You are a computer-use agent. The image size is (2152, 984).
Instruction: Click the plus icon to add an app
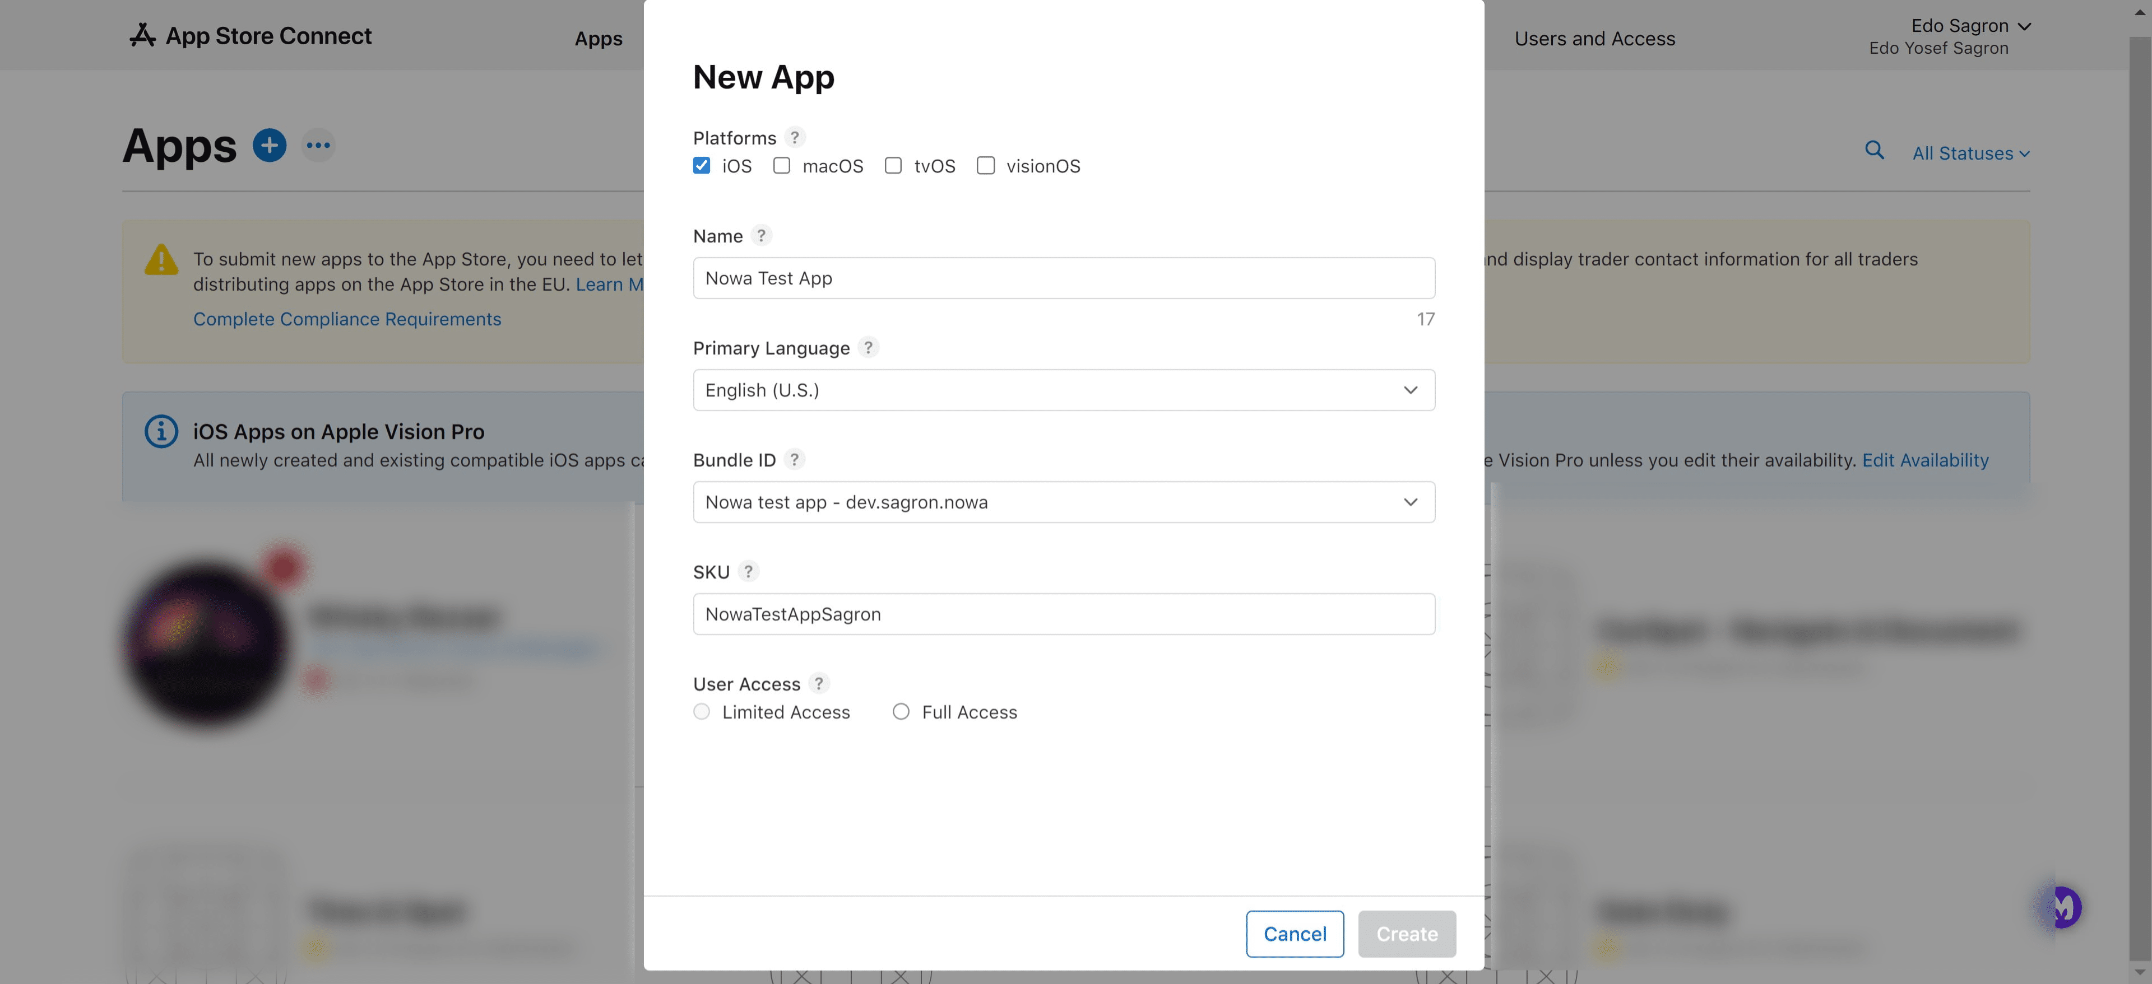[270, 144]
